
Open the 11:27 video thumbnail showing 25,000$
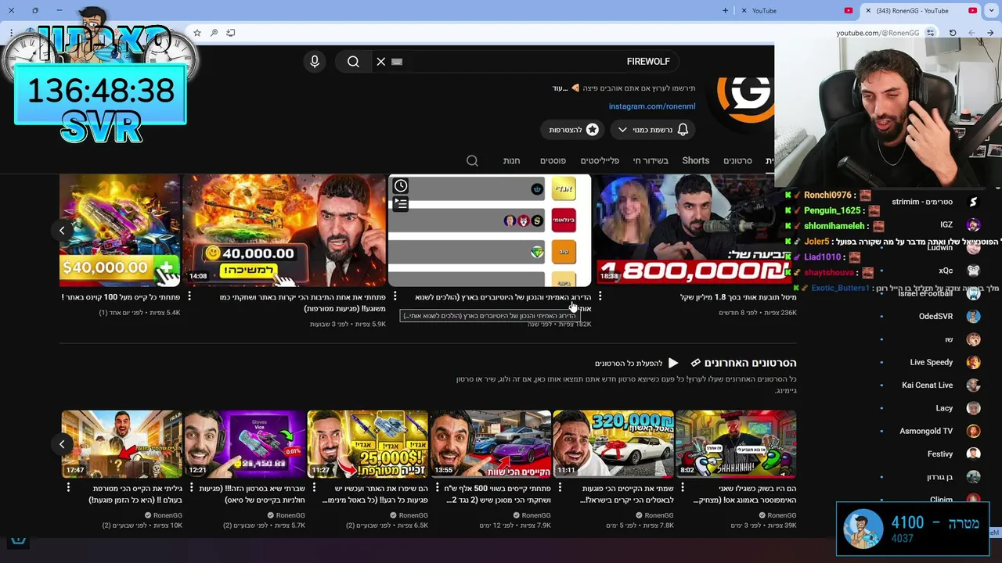(367, 444)
